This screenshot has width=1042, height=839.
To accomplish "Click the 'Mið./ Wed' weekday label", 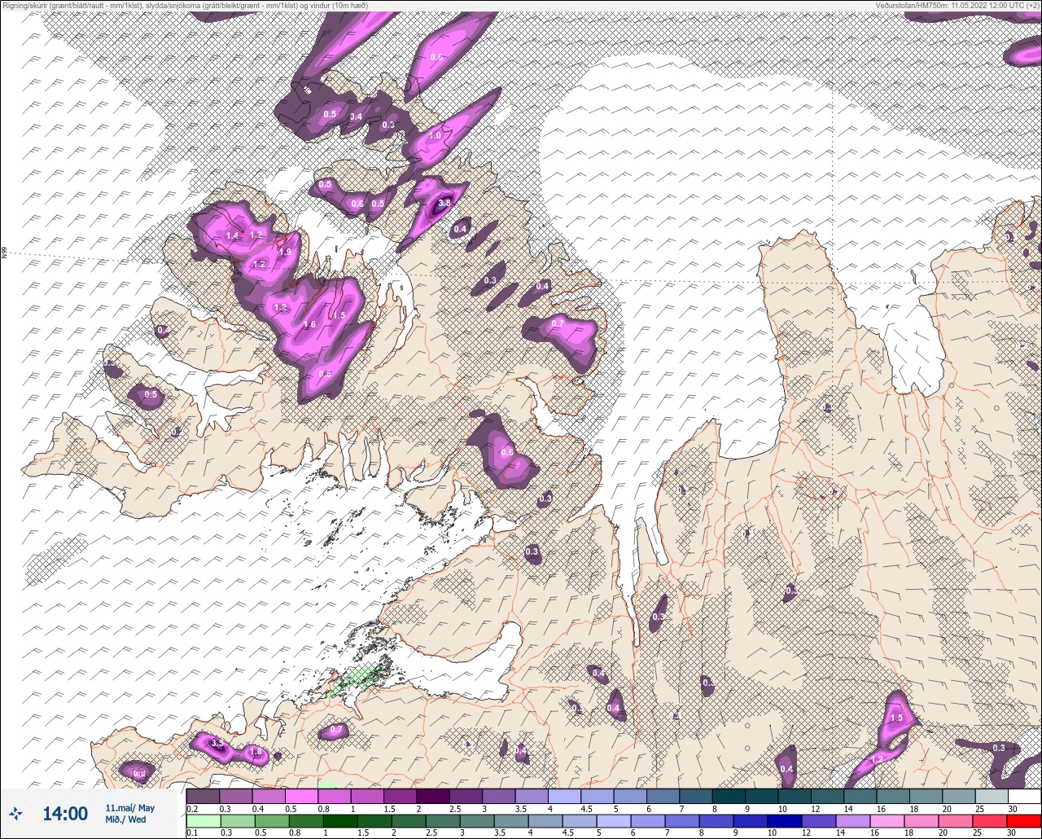I will click(126, 819).
